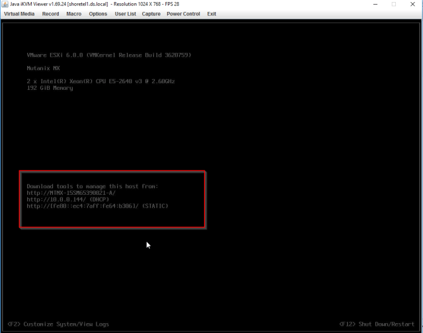Click the fe80 IPv6 STATIC address line
Screen dimensions: 423x333
click(97, 206)
